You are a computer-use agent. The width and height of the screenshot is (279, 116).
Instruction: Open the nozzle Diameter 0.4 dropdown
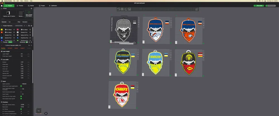click(12, 22)
